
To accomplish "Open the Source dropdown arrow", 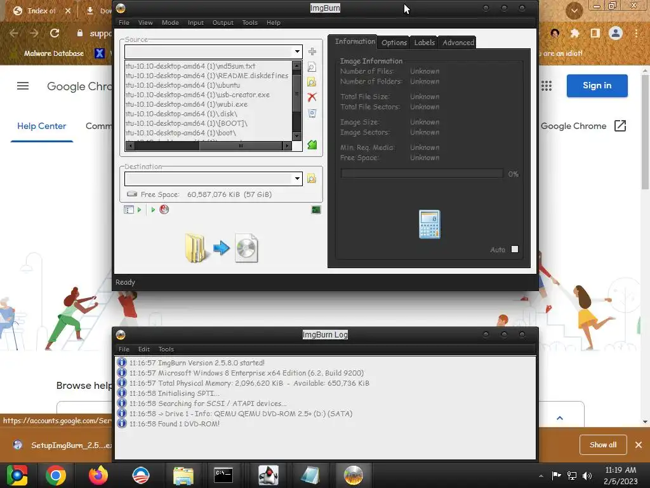I will (x=297, y=51).
